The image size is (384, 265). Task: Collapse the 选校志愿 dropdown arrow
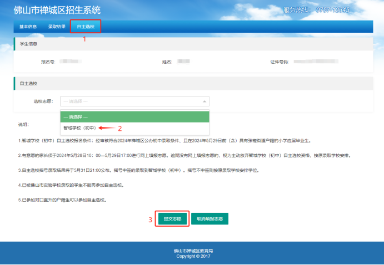pos(205,101)
